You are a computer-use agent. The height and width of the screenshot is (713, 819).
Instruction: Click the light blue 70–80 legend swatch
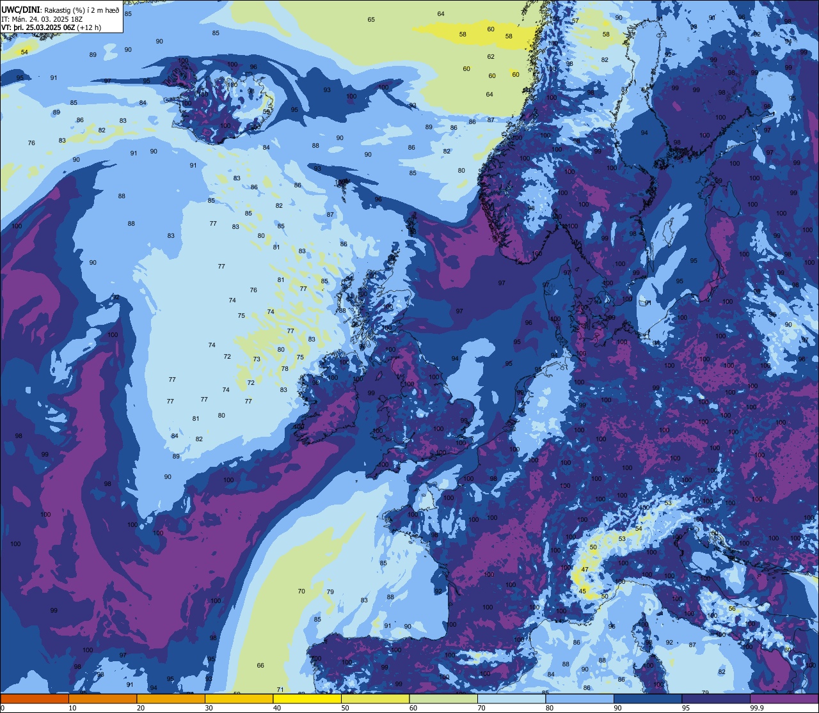512,699
